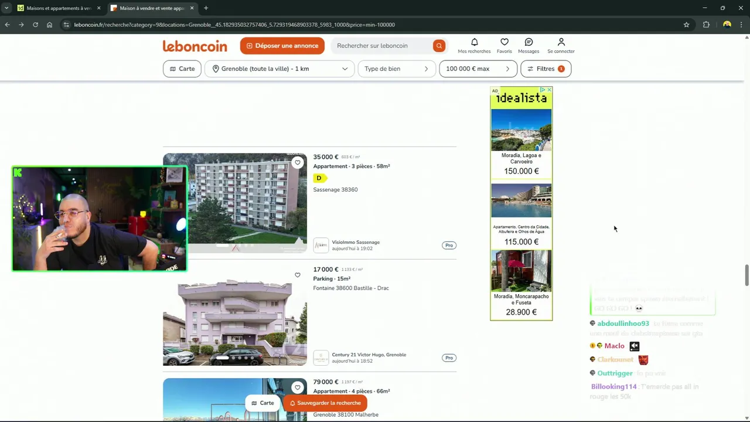Click Déposer une annonce button
Viewport: 750px width, 422px height.
(282, 46)
